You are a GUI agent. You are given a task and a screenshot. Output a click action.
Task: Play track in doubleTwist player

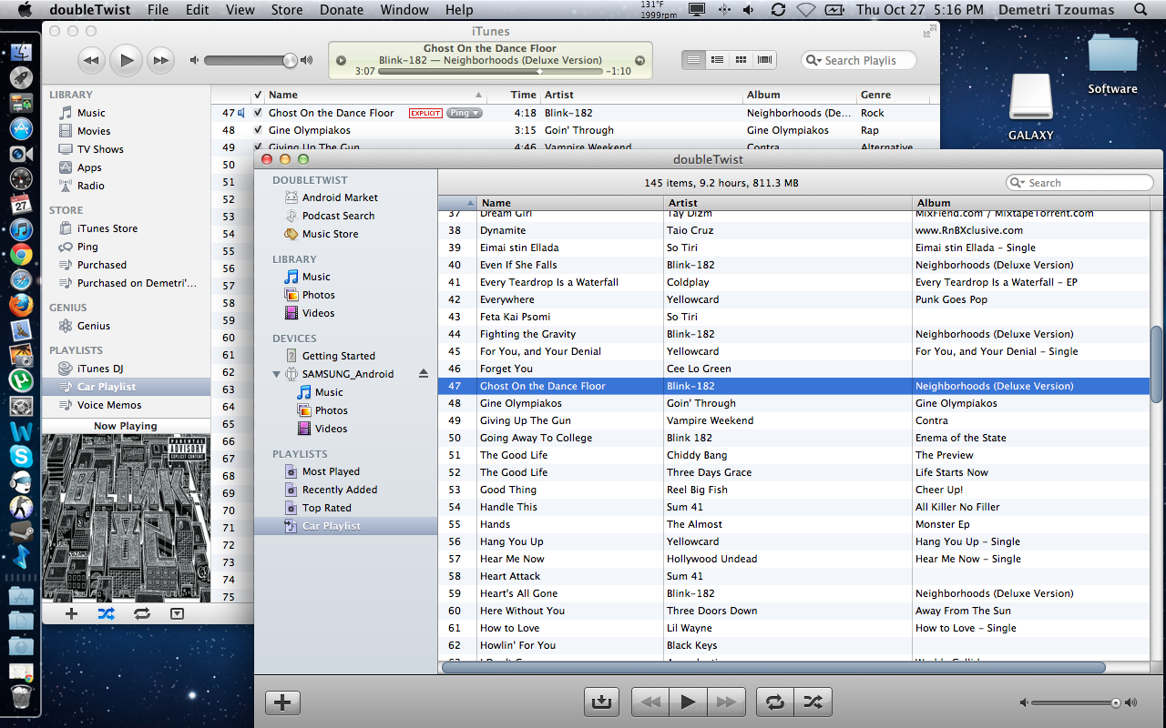tap(689, 702)
